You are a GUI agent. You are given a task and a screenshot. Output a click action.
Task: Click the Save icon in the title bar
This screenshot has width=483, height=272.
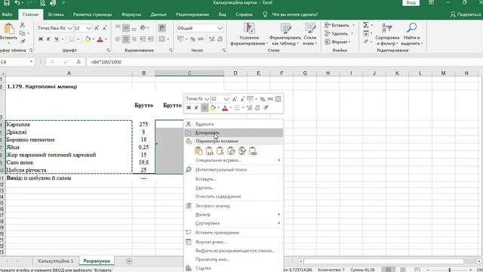[7, 3]
